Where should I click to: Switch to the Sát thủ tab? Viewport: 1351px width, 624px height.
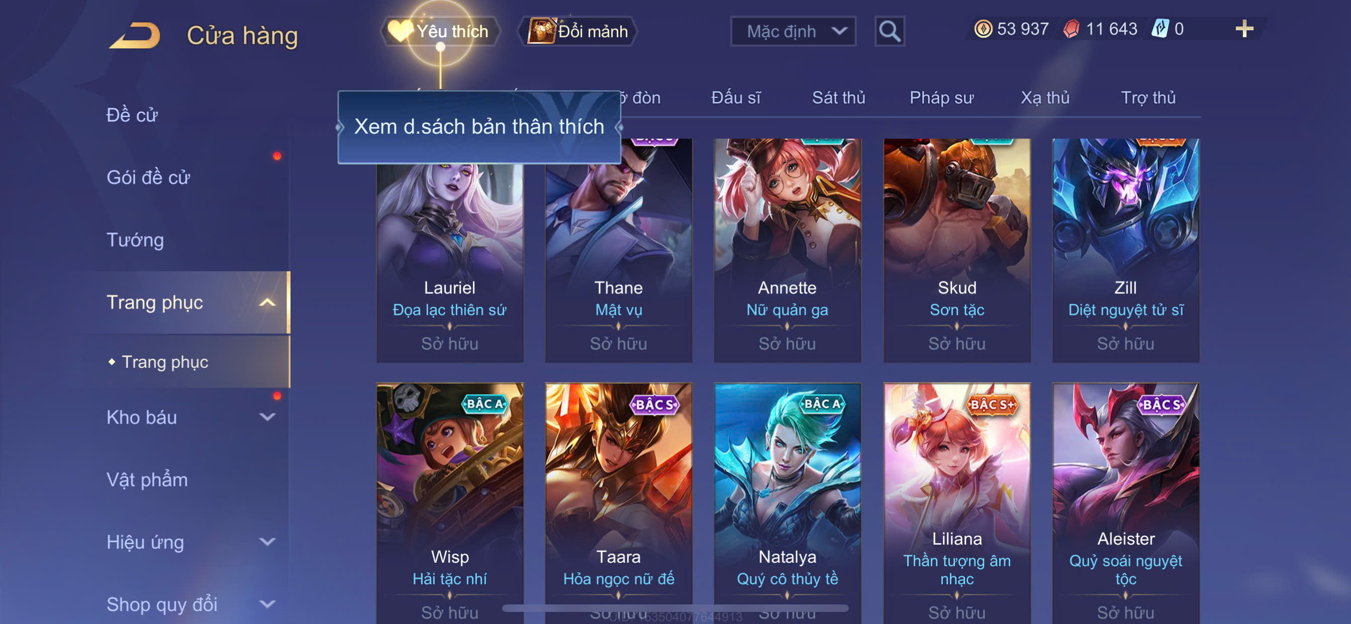pos(839,97)
